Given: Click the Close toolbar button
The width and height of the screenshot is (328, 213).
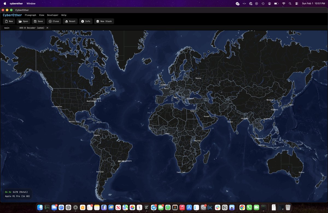Looking at the screenshot, I should pyautogui.click(x=54, y=21).
